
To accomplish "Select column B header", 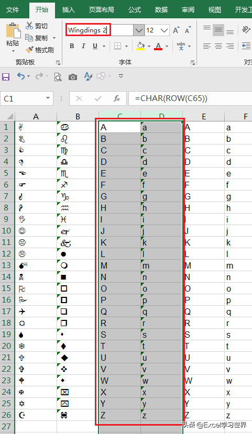I will pyautogui.click(x=78, y=117).
